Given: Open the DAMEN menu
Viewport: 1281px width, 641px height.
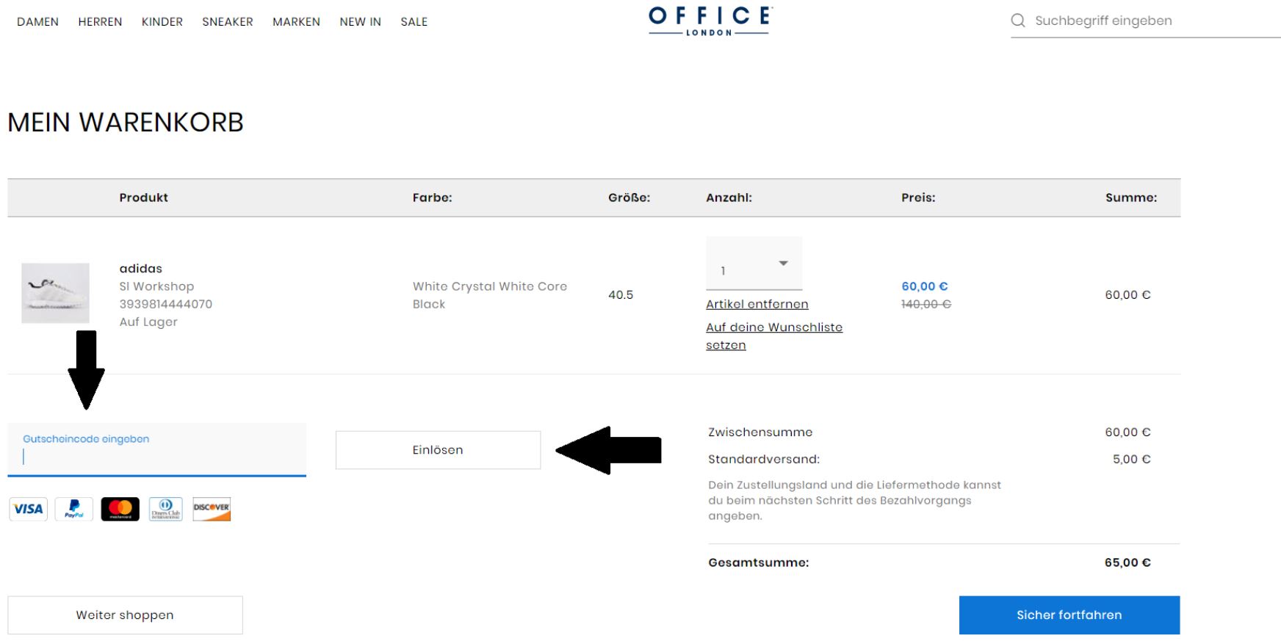Looking at the screenshot, I should (37, 22).
